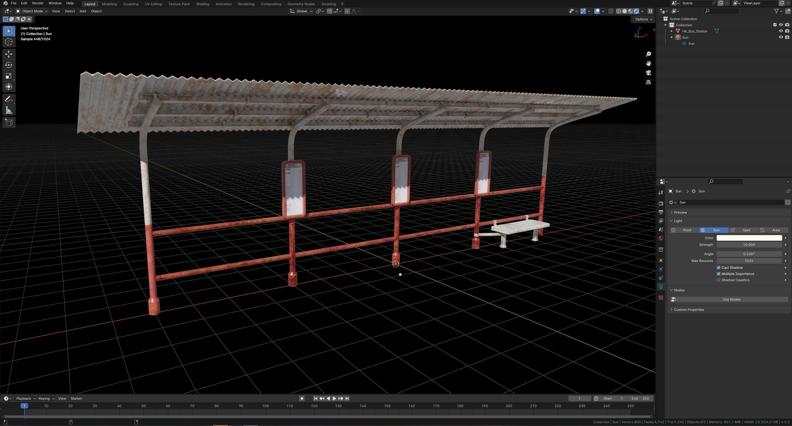
Task: Jump to the timeline end frame
Action: pyautogui.click(x=347, y=398)
